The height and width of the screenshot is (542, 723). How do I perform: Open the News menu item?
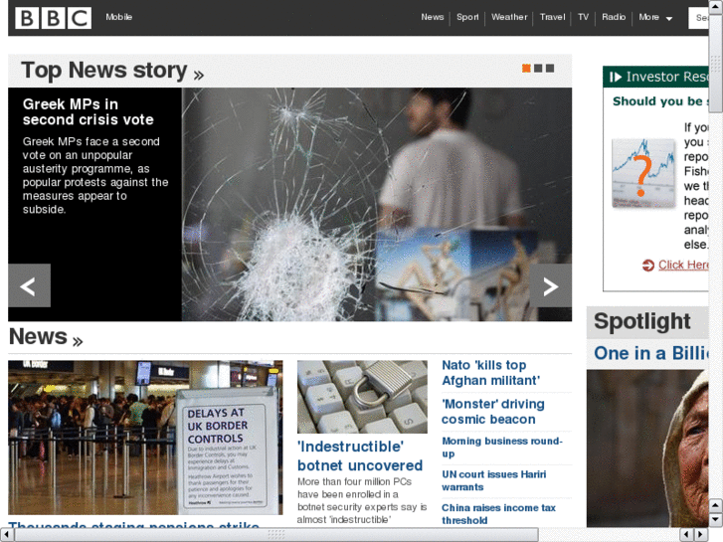(432, 17)
